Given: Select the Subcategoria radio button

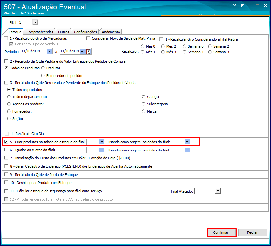Looking at the screenshot, I should (144, 104).
